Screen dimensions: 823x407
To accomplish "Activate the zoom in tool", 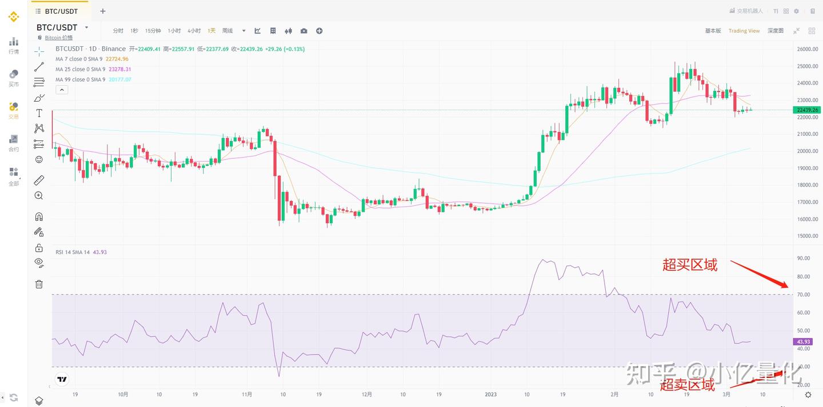I will point(39,196).
